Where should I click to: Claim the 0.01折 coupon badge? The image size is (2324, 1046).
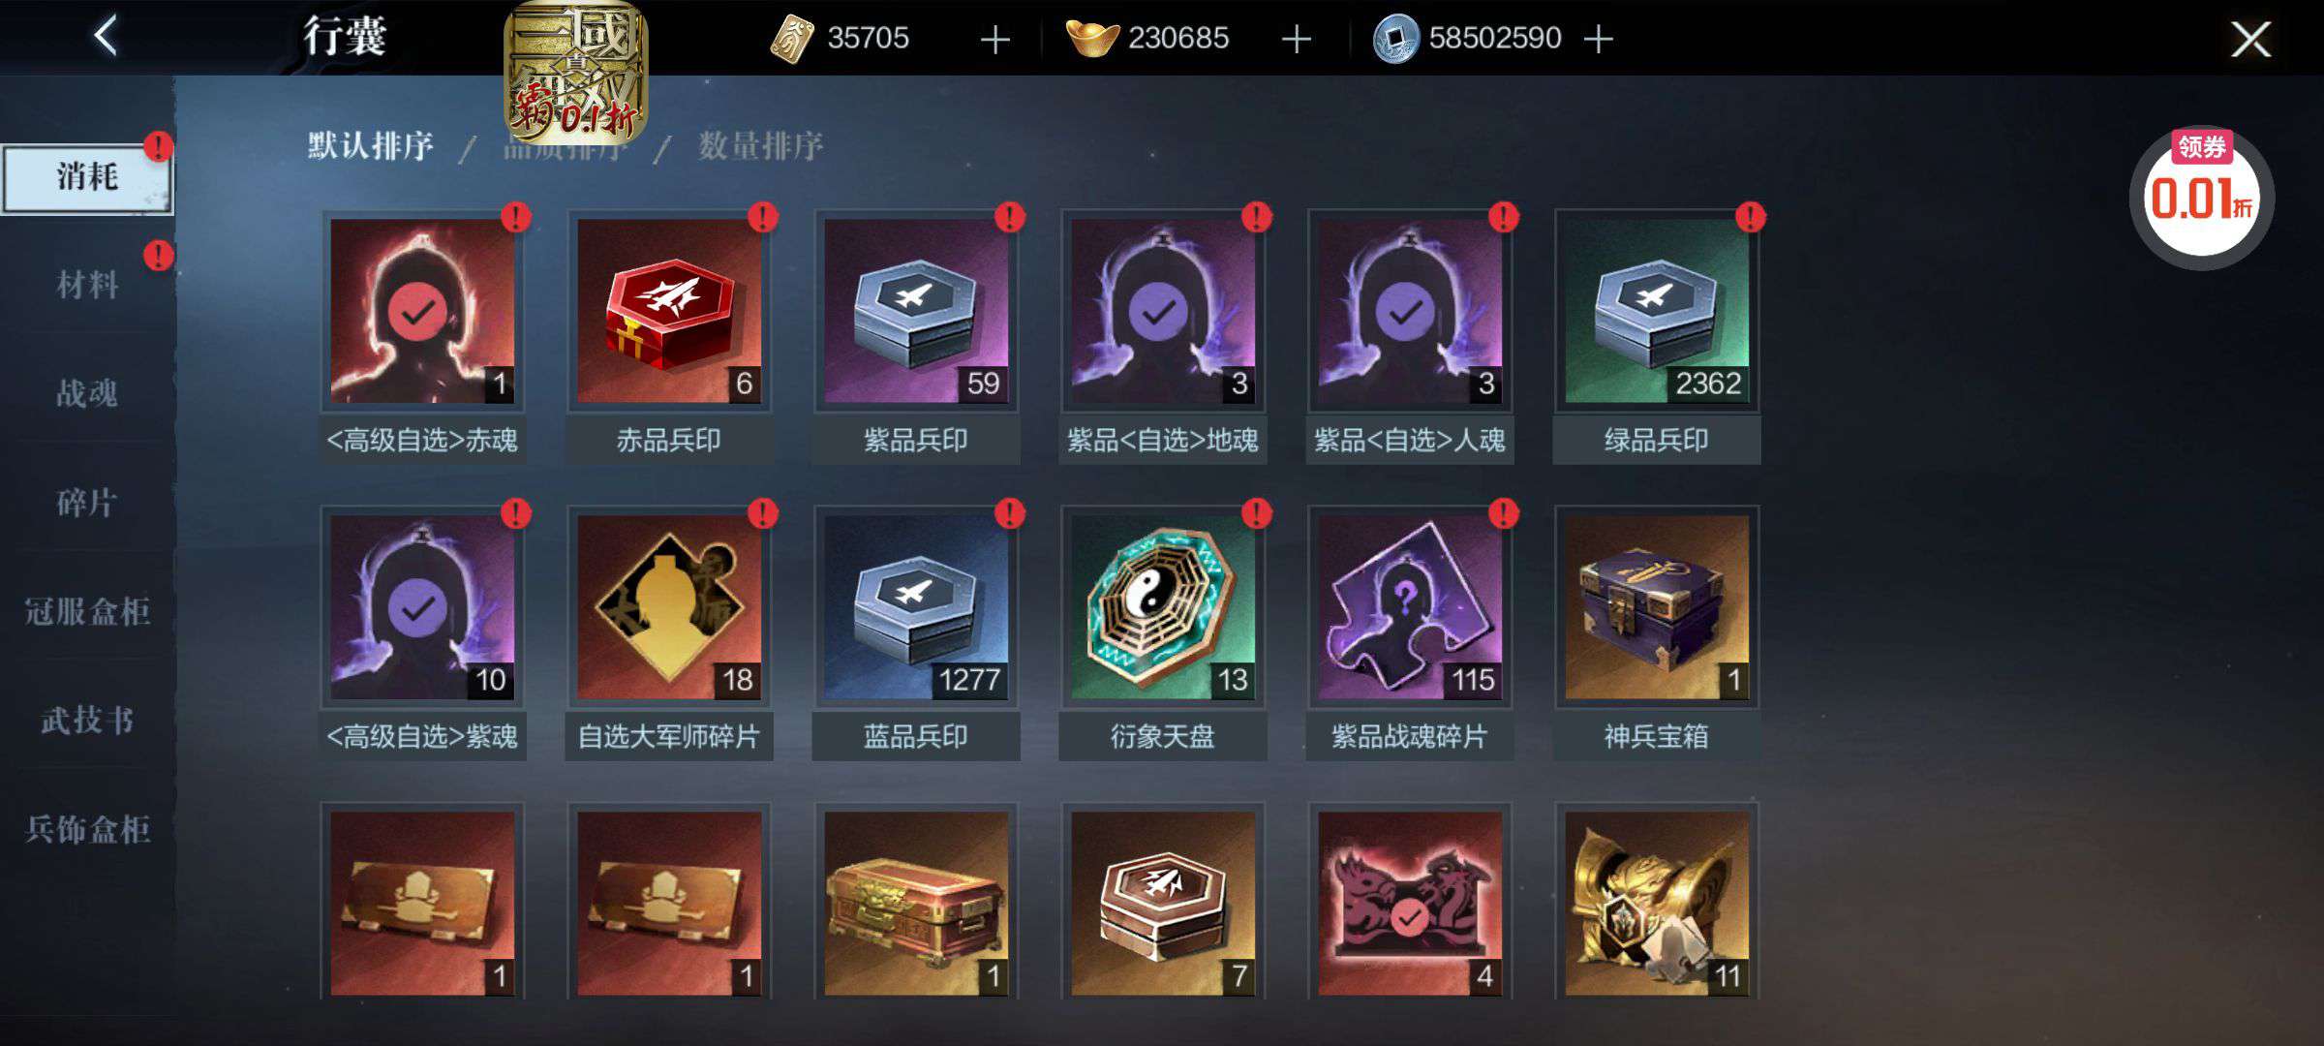[2201, 198]
